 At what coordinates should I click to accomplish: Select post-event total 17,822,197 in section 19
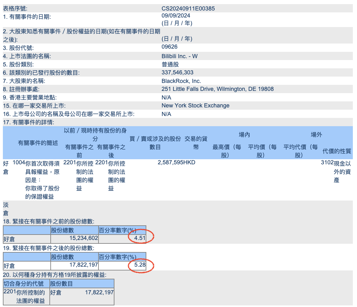click(84, 265)
